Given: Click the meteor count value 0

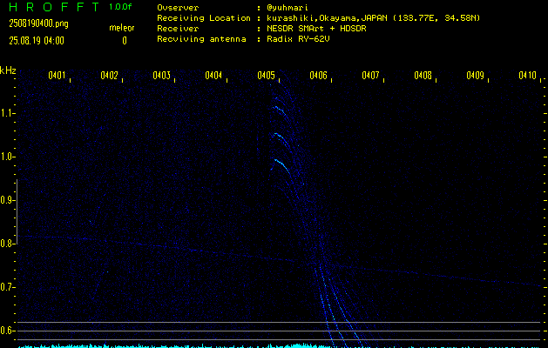Looking at the screenshot, I should [125, 41].
